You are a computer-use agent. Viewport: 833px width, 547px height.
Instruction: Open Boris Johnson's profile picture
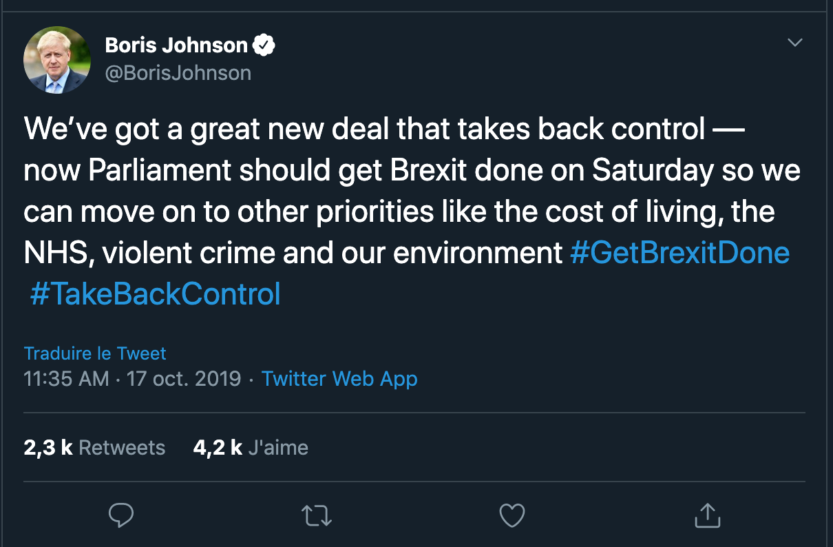(x=57, y=61)
